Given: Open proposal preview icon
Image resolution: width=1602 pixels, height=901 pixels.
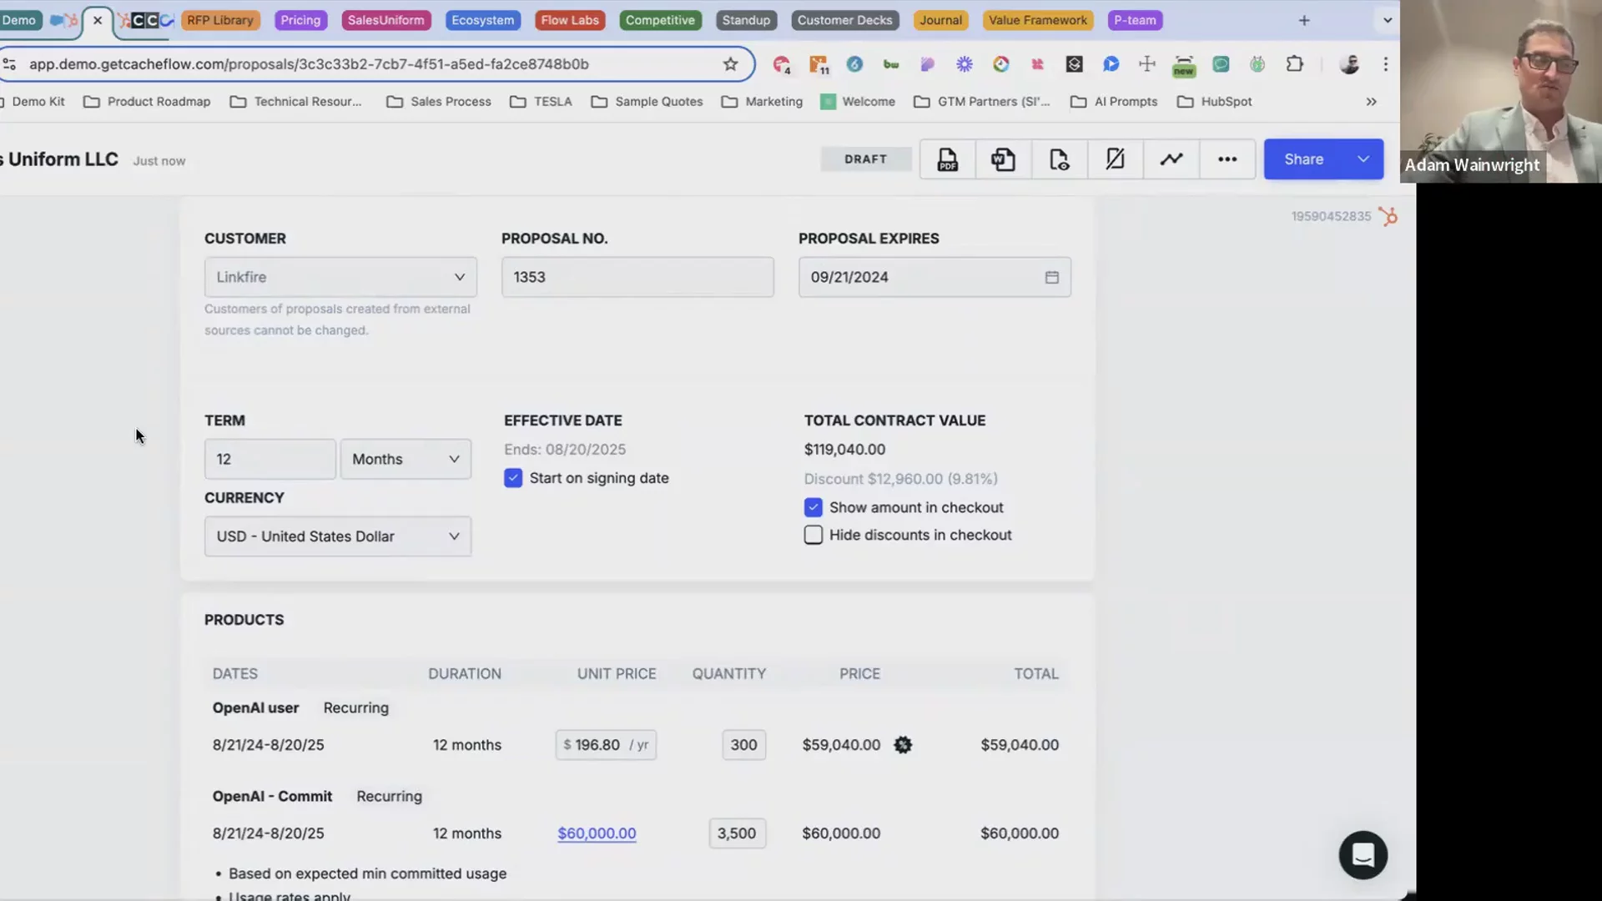Looking at the screenshot, I should (1059, 159).
